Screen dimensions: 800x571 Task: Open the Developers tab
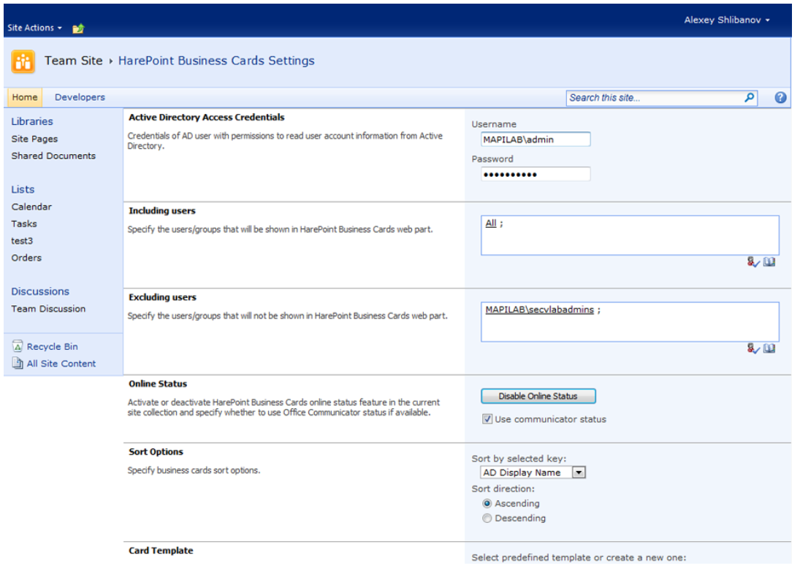(x=80, y=97)
